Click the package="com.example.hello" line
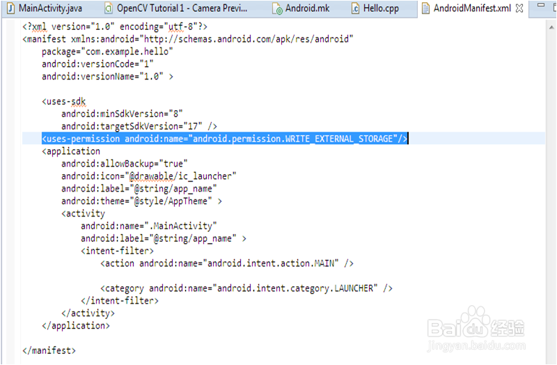The width and height of the screenshot is (557, 365). (x=107, y=52)
